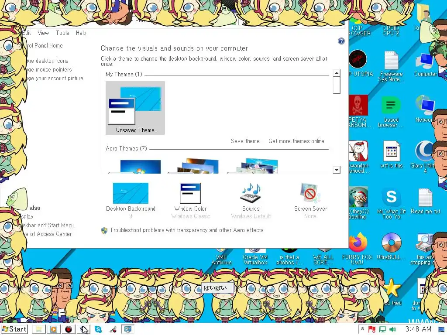
Task: Open the Tools menu
Action: click(62, 33)
